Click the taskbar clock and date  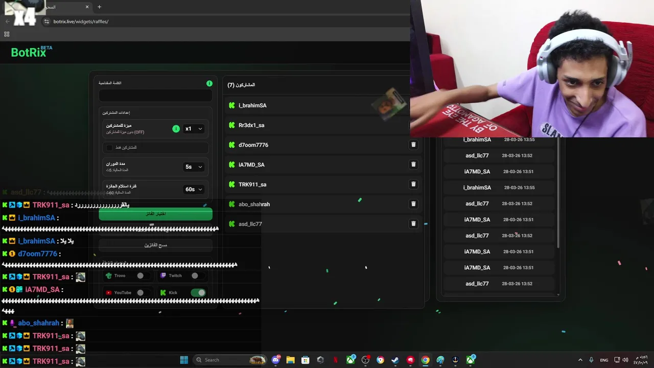pyautogui.click(x=641, y=360)
